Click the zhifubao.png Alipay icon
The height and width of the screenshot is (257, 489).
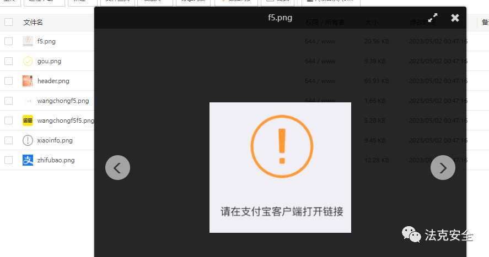28,160
